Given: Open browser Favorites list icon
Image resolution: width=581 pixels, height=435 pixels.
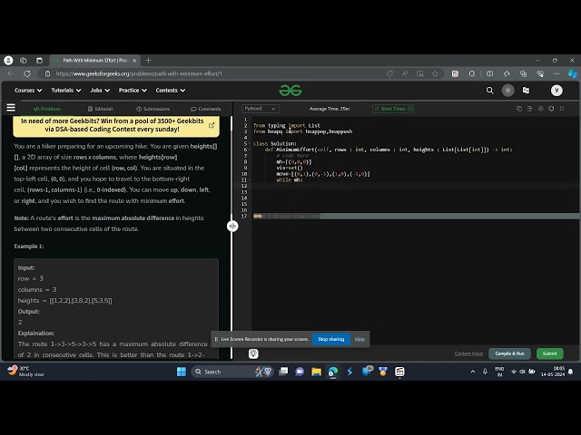Looking at the screenshot, I should [507, 73].
